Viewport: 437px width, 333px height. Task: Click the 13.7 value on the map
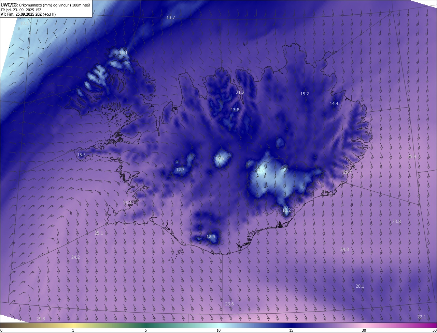(171, 17)
